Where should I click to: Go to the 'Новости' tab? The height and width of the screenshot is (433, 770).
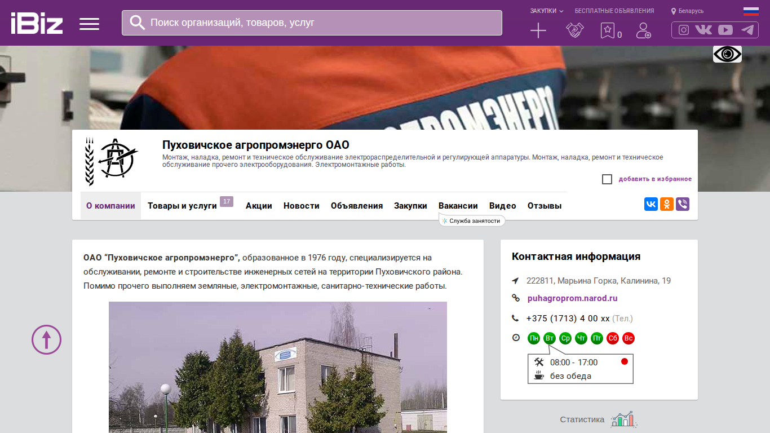pos(302,206)
